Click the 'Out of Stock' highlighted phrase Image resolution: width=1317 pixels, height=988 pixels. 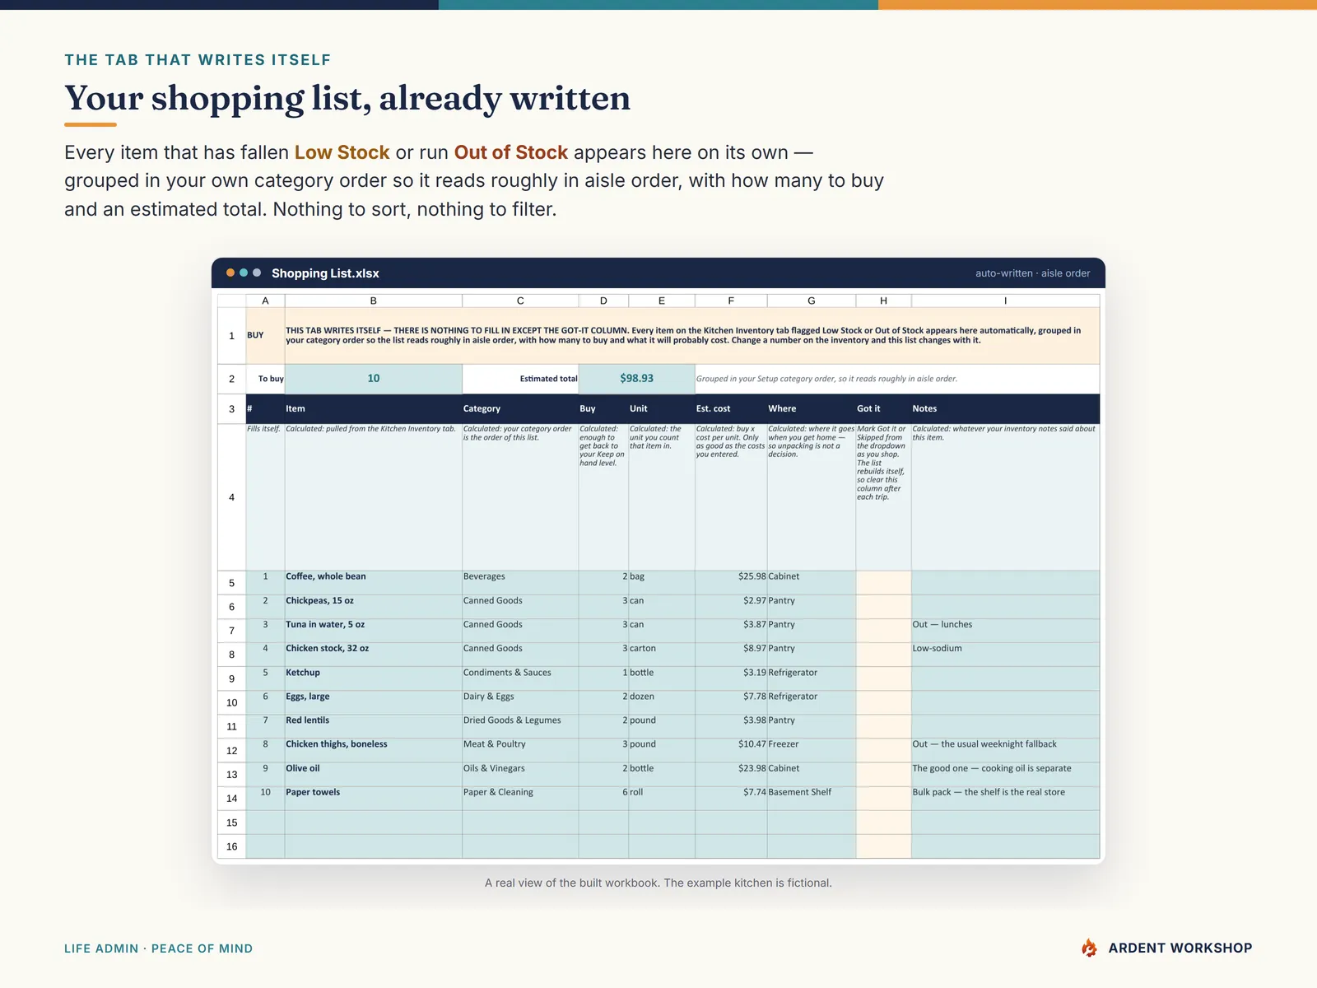point(511,152)
